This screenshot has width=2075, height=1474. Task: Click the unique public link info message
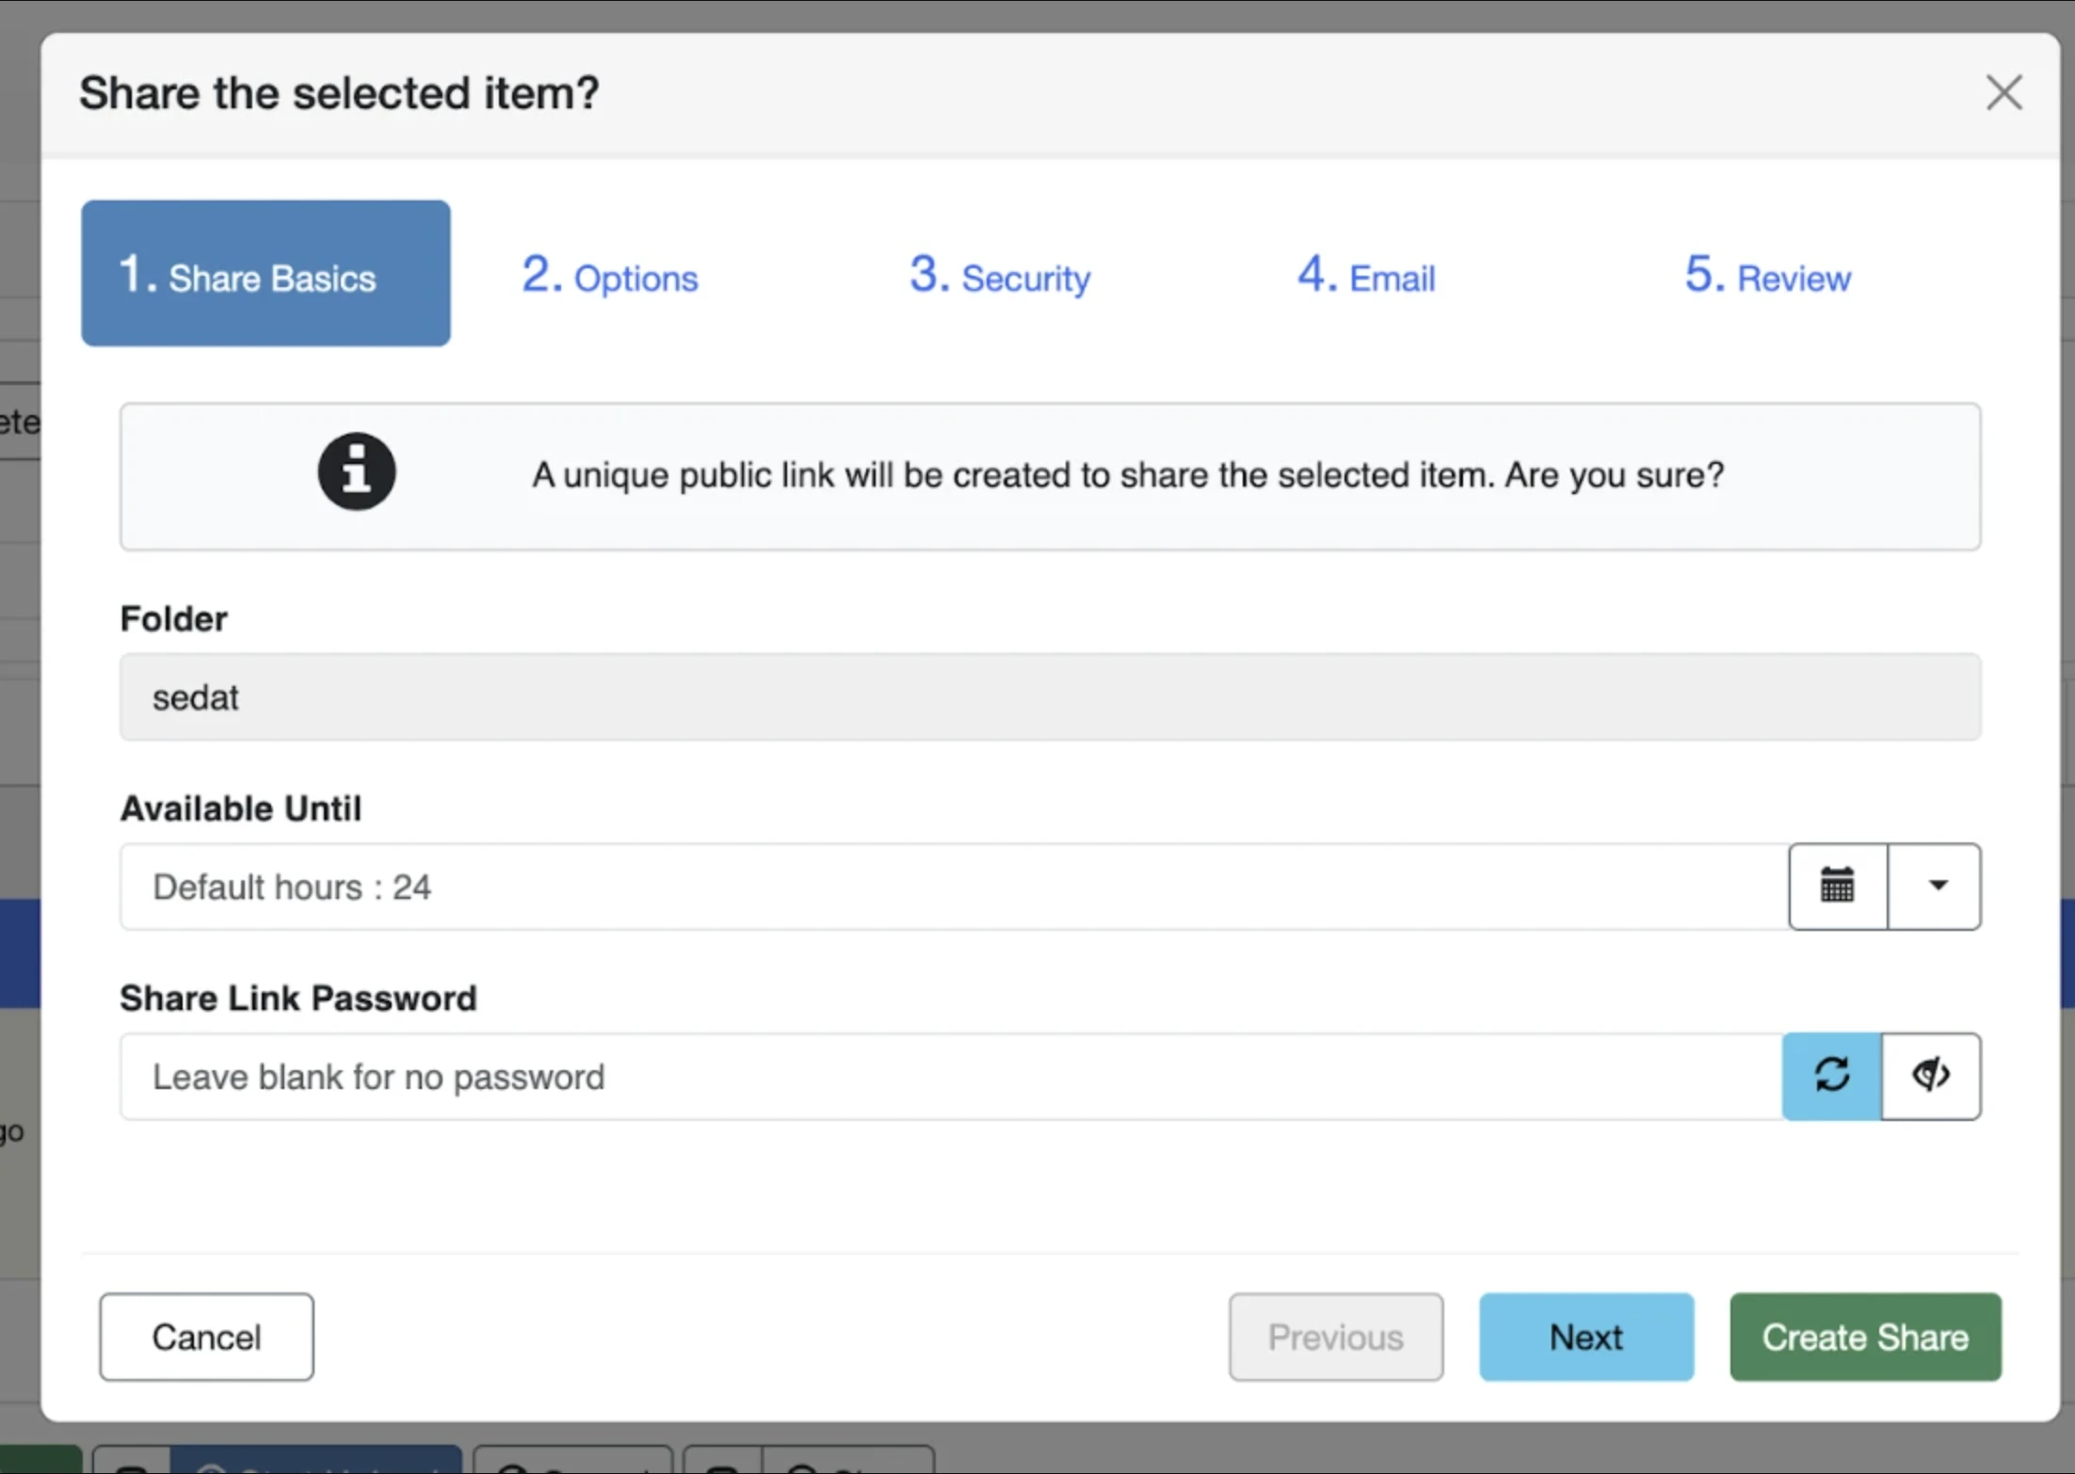(x=1128, y=474)
